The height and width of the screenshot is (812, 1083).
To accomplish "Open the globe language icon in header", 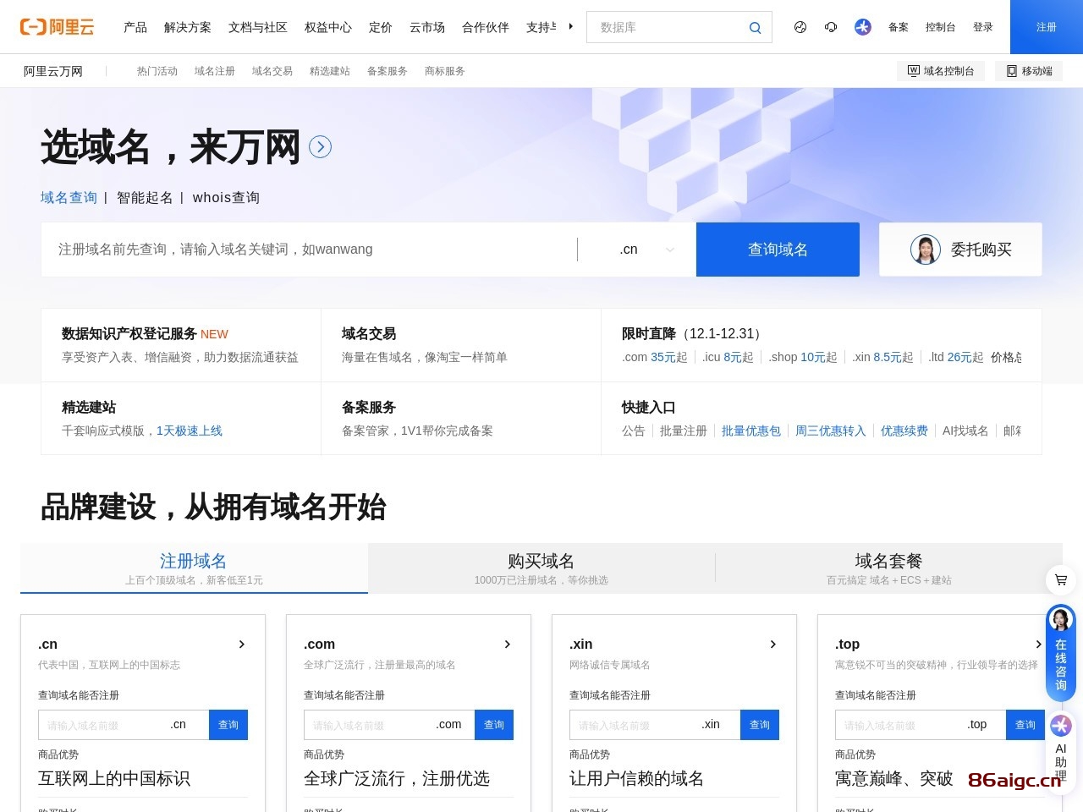I will point(800,27).
